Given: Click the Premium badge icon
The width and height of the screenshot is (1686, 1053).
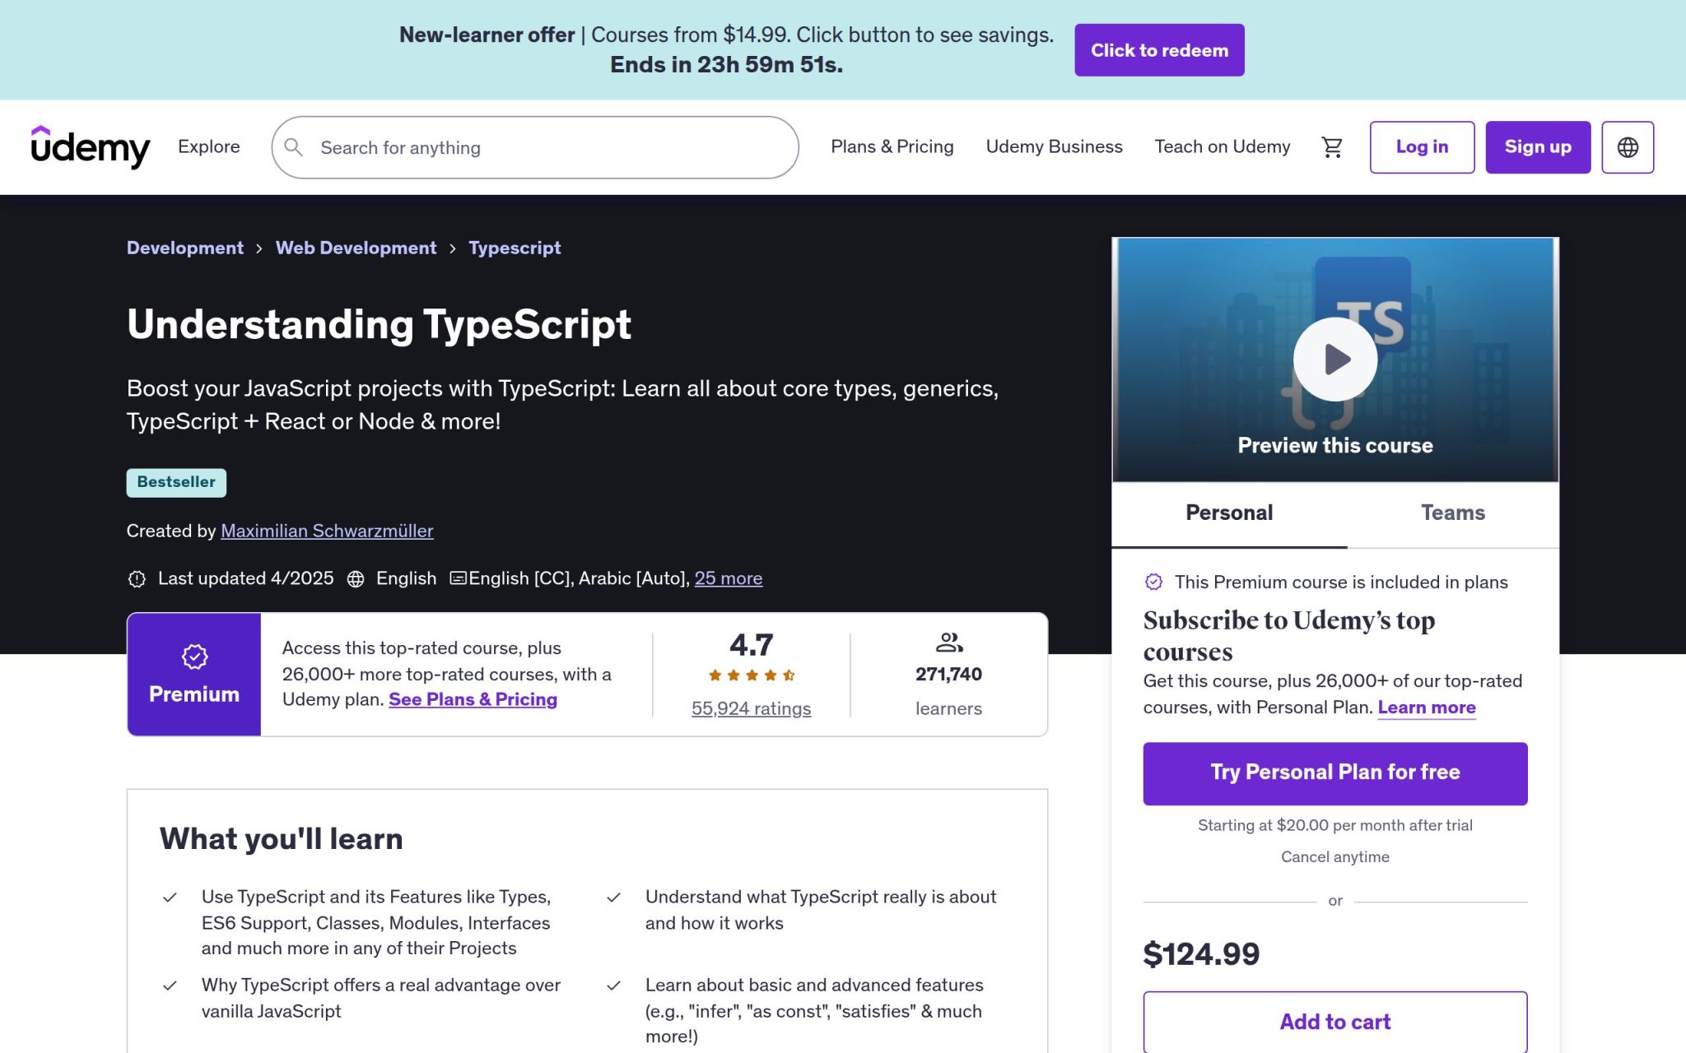Looking at the screenshot, I should point(194,656).
